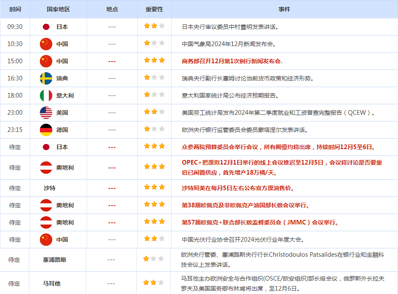This screenshot has height=294, width=398.
Task: Click the 瑞典 country name
Action: click(62, 78)
